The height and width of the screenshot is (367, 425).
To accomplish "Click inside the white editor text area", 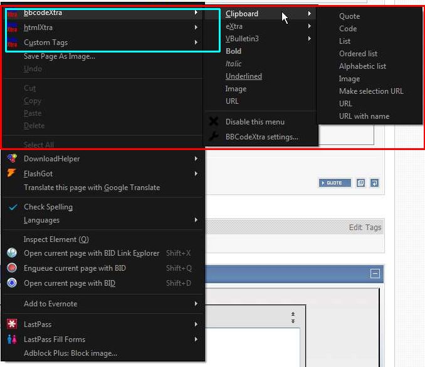I will (252, 348).
